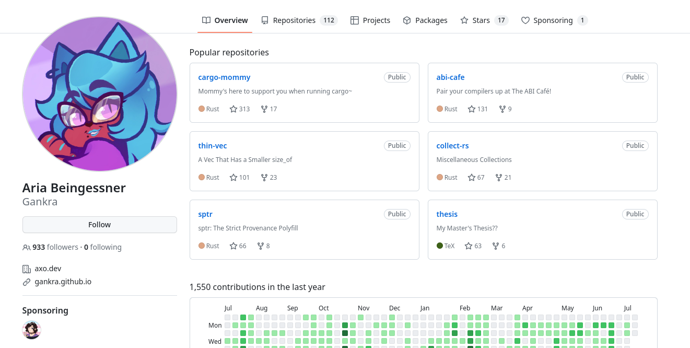Click the "Mon" weekday label on contribution graph
The height and width of the screenshot is (348, 690).
215,326
